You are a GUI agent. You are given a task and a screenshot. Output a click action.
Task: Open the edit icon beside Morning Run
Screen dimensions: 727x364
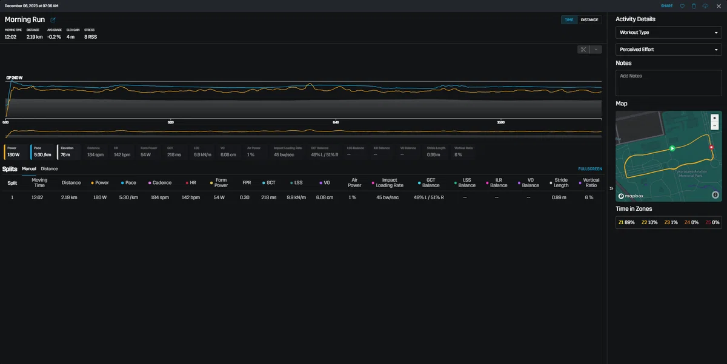[x=53, y=20]
